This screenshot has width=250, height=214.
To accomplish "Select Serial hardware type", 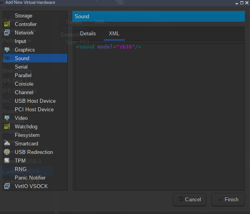I will pyautogui.click(x=35, y=67).
